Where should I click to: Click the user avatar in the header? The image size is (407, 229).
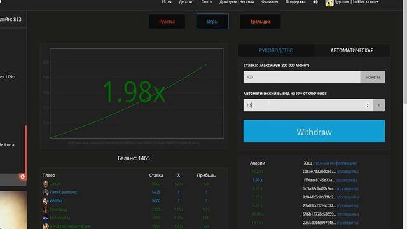329,3
